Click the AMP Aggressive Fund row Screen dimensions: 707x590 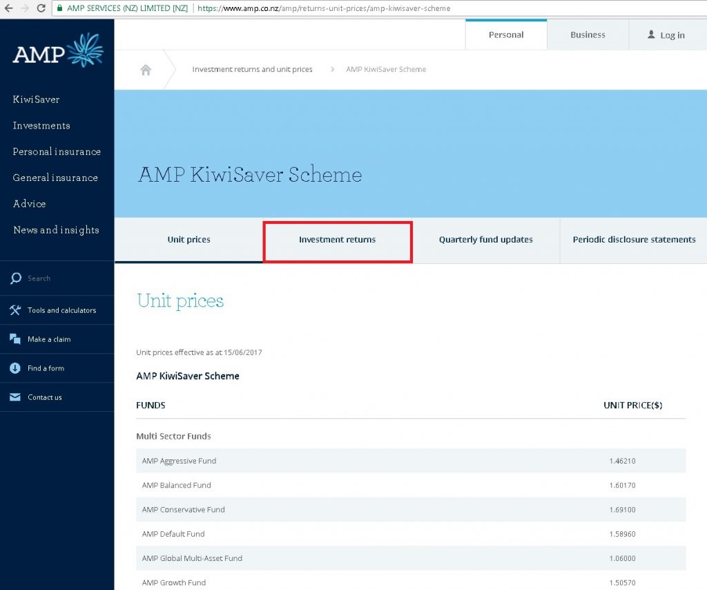411,461
